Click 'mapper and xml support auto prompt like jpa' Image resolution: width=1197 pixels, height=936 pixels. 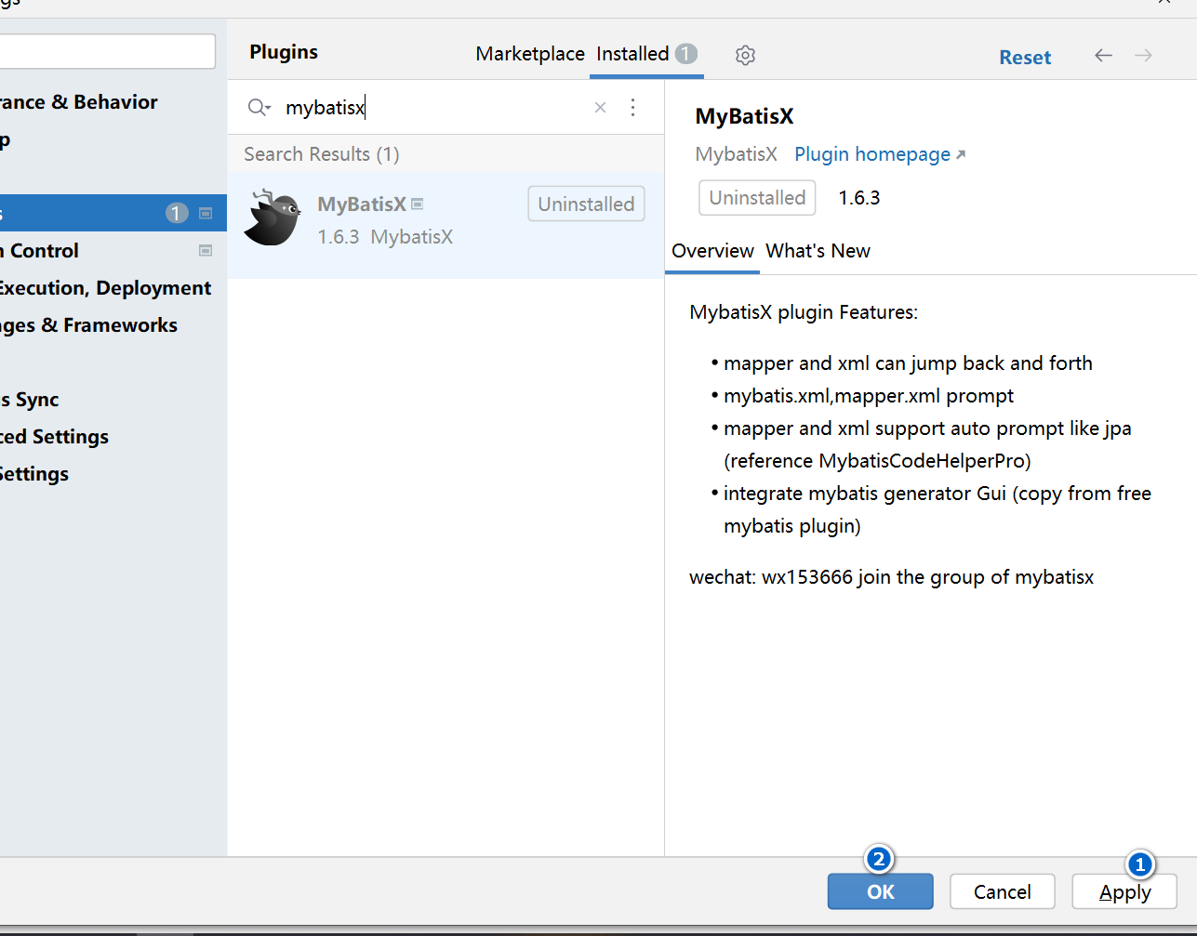pyautogui.click(x=927, y=428)
